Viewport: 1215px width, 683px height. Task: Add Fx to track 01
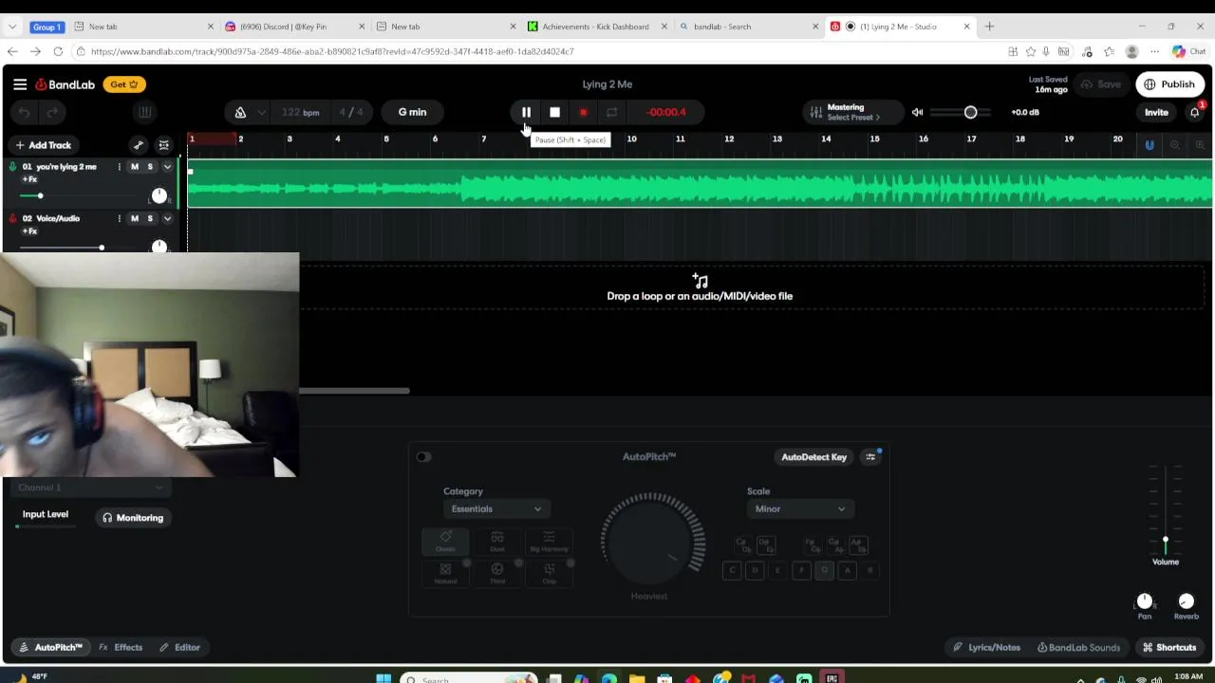(x=29, y=179)
